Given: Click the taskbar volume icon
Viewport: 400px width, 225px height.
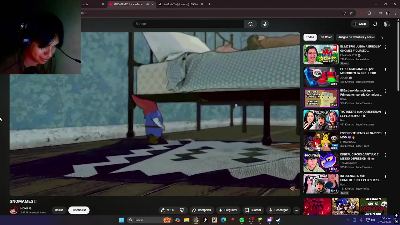Looking at the screenshot, I should tap(373, 220).
